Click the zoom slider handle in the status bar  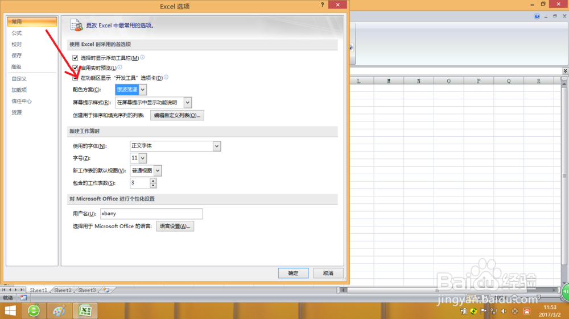pos(538,297)
